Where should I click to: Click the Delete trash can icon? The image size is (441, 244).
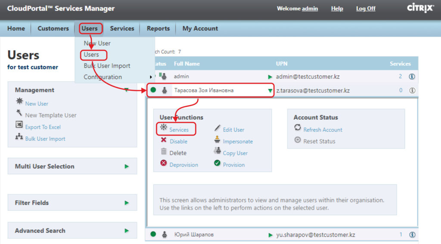[164, 151]
